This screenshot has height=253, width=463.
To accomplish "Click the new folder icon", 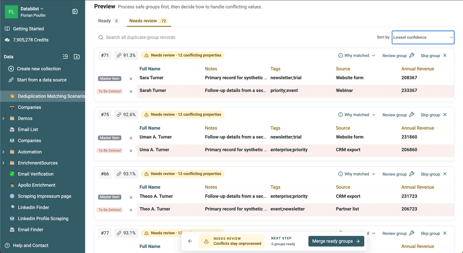I will (x=77, y=57).
